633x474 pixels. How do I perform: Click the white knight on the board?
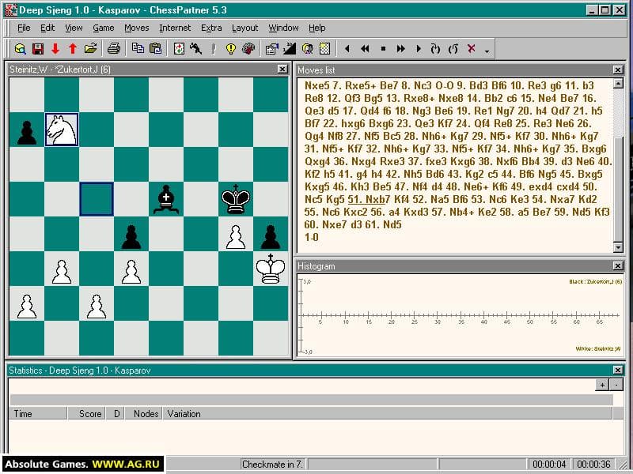62,130
